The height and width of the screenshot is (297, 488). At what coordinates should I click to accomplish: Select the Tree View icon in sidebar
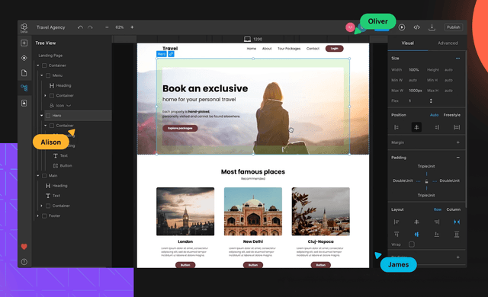pos(24,88)
